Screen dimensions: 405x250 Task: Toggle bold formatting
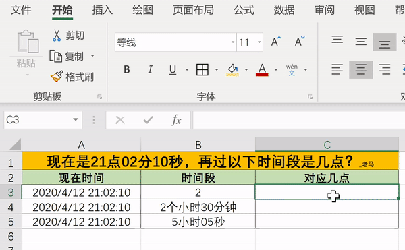pos(127,69)
